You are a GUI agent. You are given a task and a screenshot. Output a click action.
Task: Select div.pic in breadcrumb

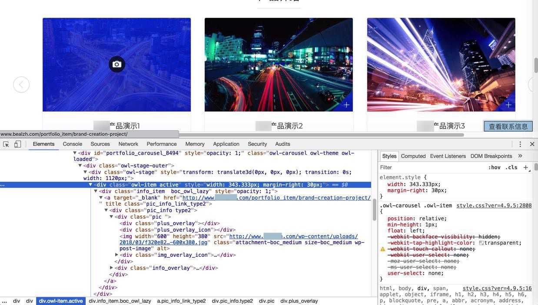266,301
